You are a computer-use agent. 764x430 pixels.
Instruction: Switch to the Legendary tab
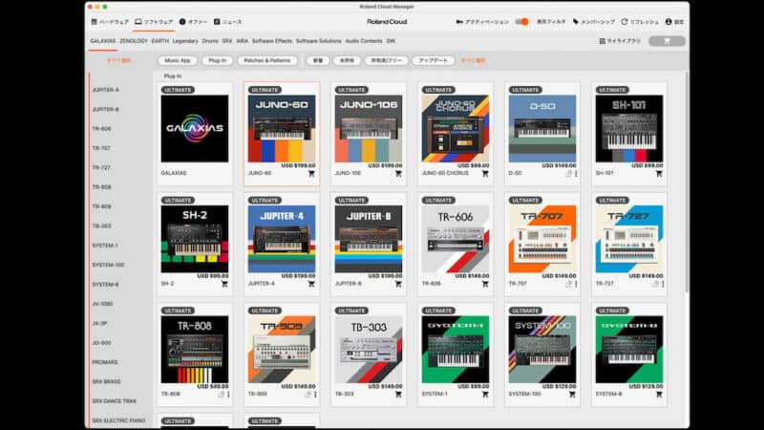(x=185, y=41)
